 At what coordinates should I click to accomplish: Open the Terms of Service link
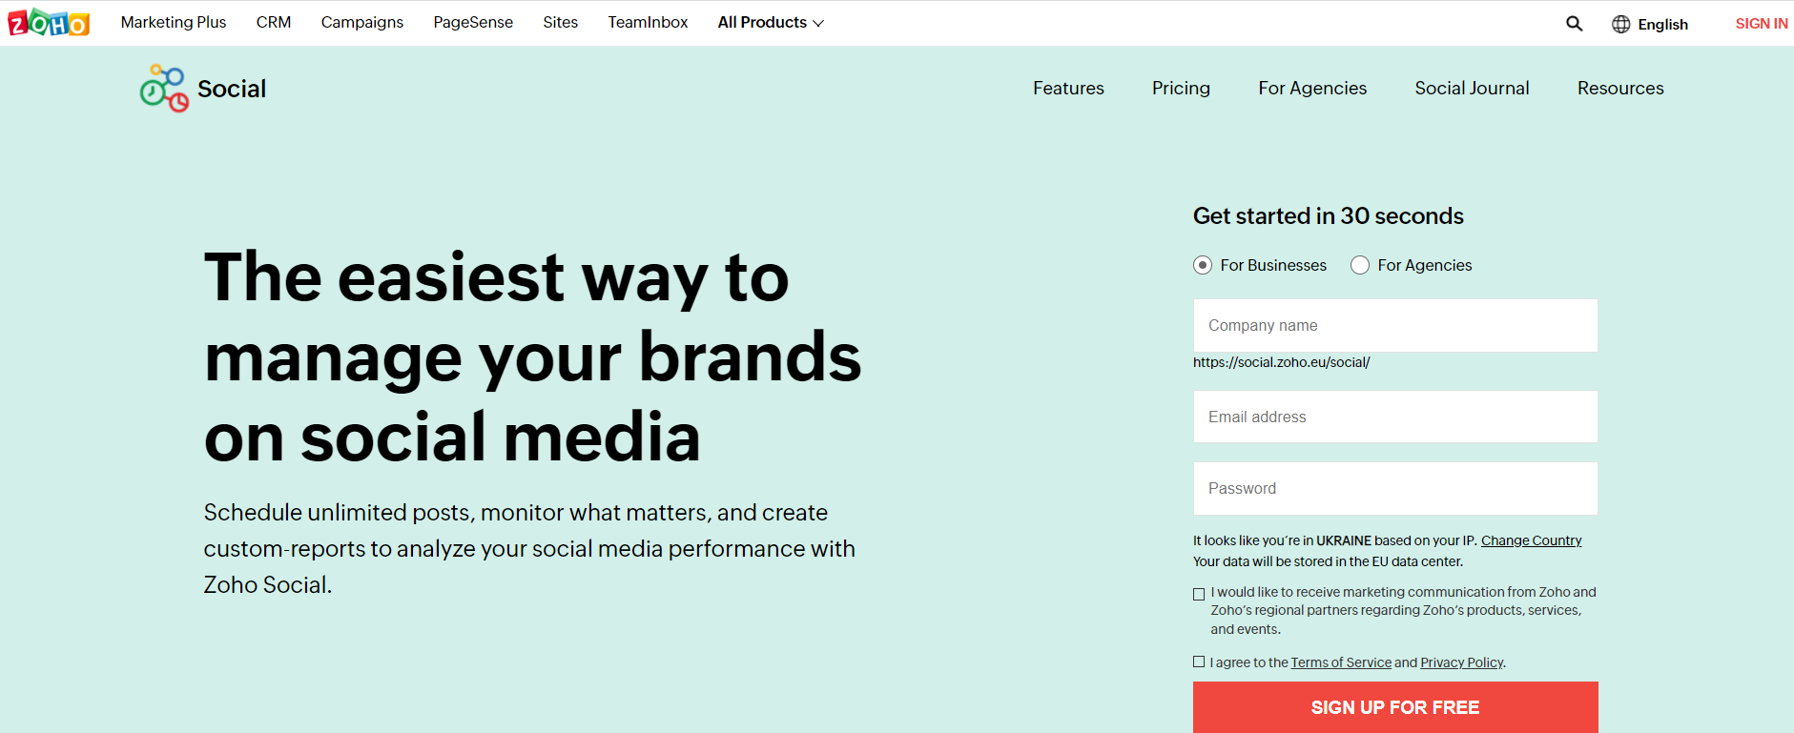(x=1341, y=662)
